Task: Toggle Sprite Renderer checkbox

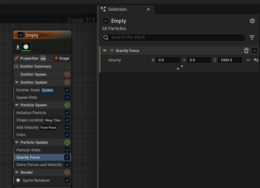Action: 67,180
